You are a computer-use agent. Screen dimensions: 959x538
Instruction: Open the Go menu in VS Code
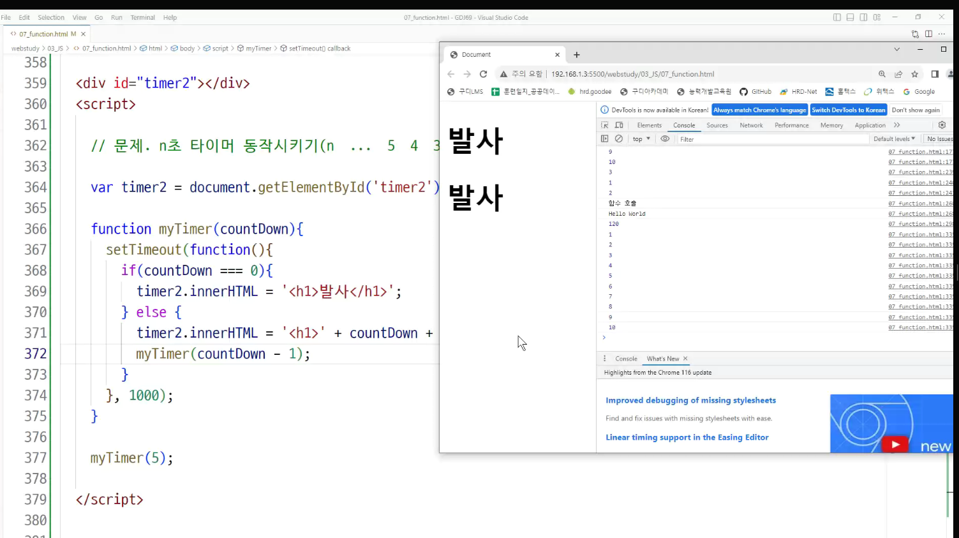pyautogui.click(x=99, y=17)
